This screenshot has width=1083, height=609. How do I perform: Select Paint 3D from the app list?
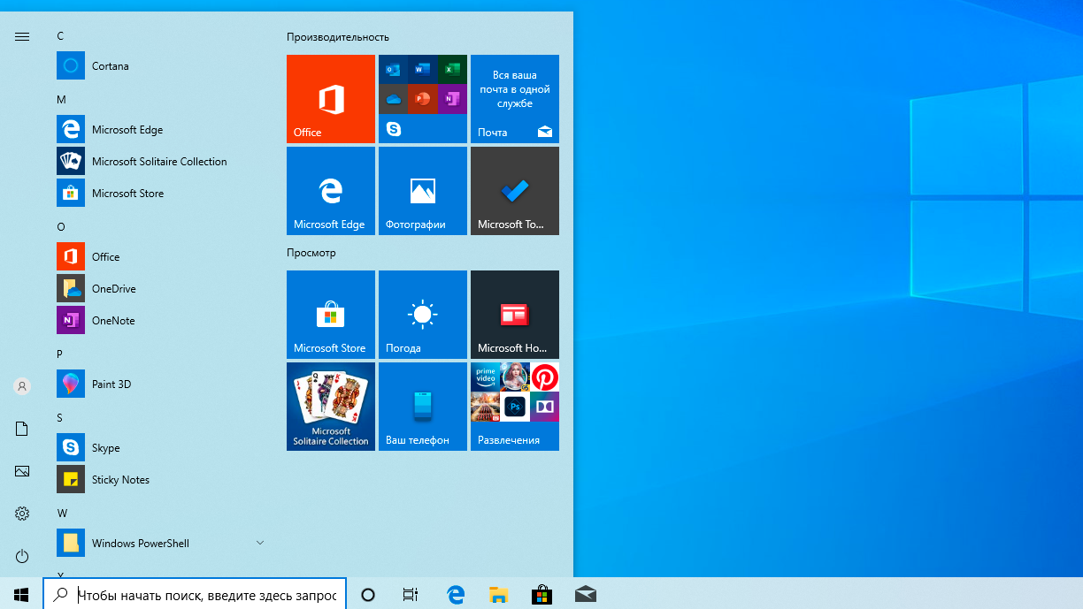pos(111,384)
